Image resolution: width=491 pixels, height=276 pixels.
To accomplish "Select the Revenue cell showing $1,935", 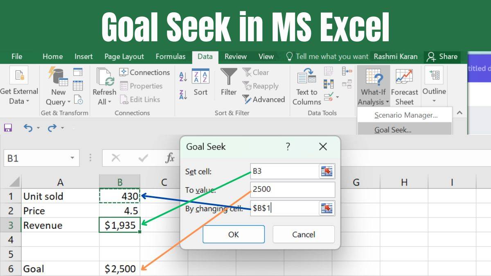I will pos(119,225).
